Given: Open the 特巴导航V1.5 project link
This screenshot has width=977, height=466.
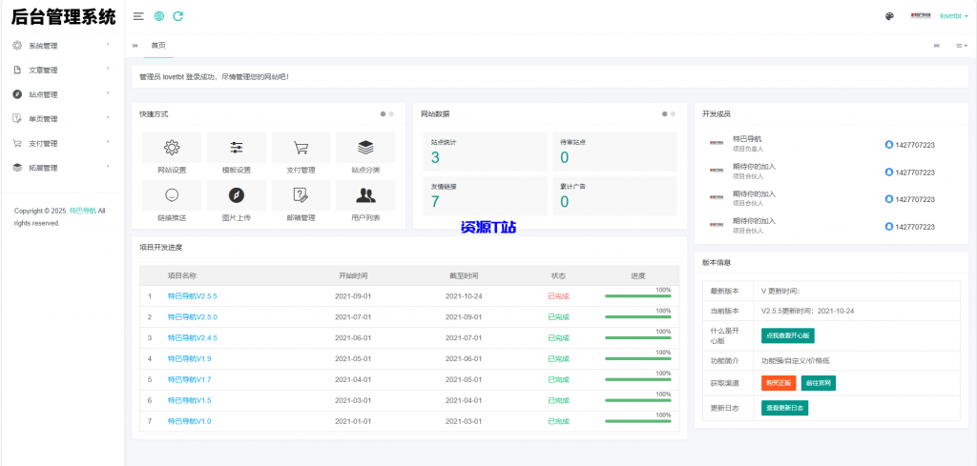Looking at the screenshot, I should click(190, 400).
